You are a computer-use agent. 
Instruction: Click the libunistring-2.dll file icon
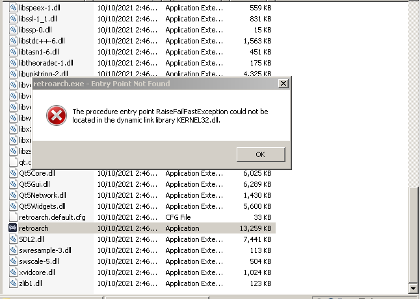13,73
